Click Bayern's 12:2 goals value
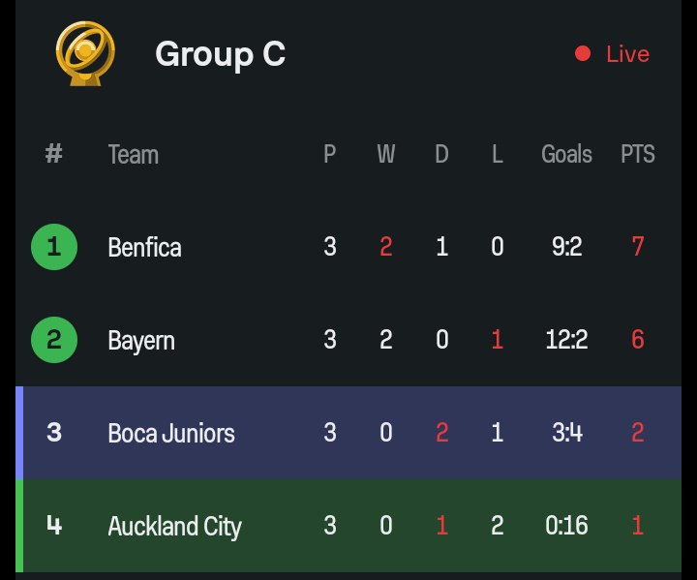The height and width of the screenshot is (580, 697). [566, 339]
